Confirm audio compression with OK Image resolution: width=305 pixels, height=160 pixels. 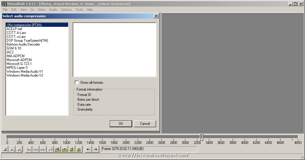point(121,124)
